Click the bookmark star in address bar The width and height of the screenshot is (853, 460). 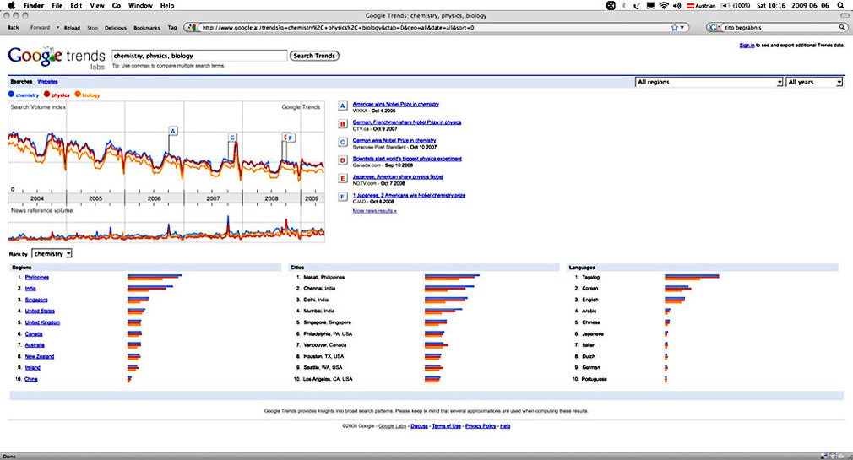coord(675,27)
